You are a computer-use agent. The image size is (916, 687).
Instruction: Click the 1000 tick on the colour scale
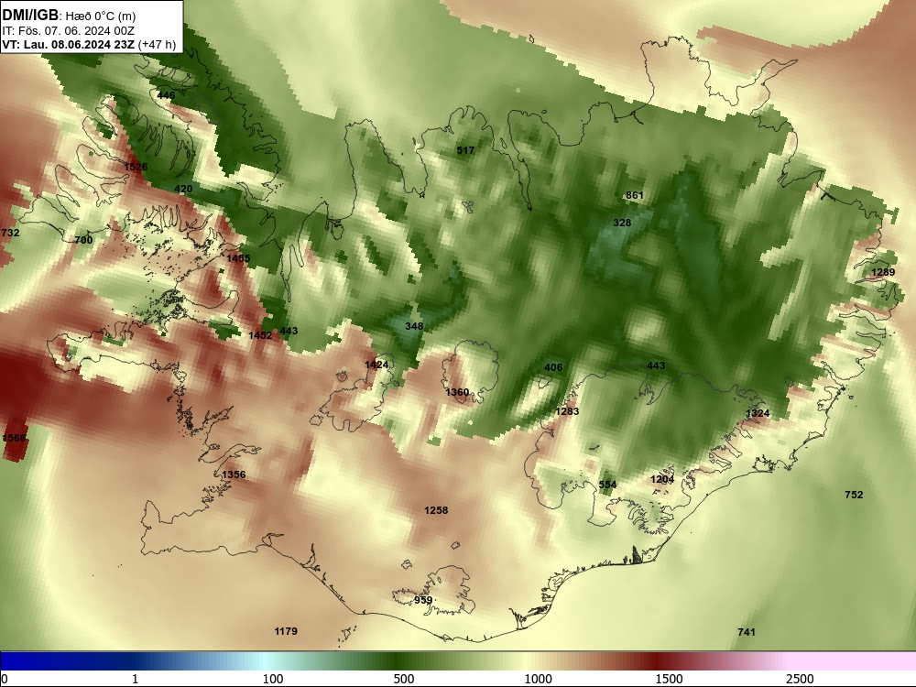(x=538, y=679)
